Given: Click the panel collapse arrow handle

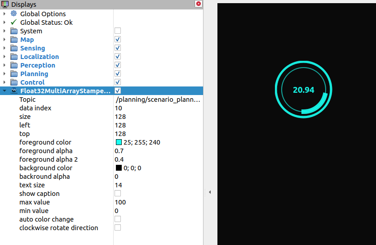Looking at the screenshot, I should tap(210, 192).
